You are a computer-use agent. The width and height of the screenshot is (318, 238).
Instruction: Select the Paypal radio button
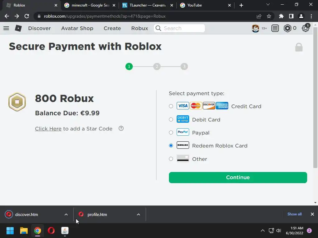pos(171,132)
